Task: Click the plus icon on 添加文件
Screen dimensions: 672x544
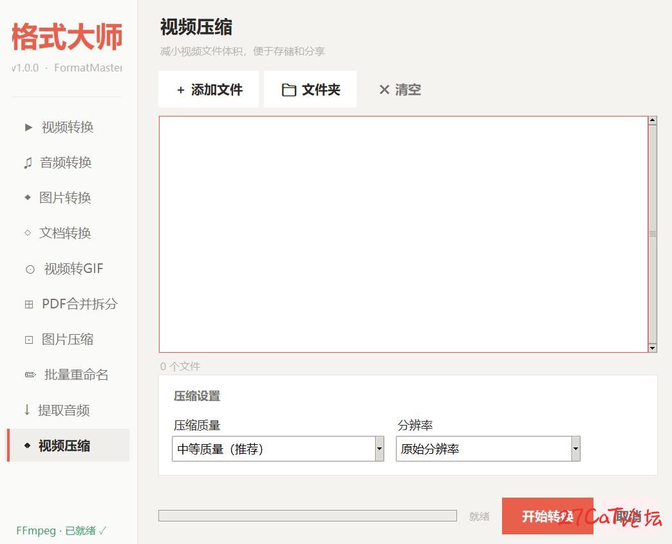Action: [x=180, y=91]
